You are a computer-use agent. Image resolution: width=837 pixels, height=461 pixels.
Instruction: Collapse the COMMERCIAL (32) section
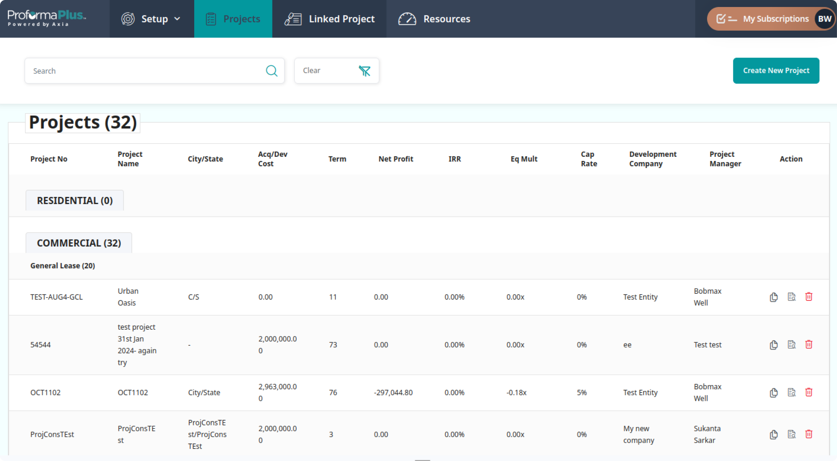pyautogui.click(x=79, y=243)
